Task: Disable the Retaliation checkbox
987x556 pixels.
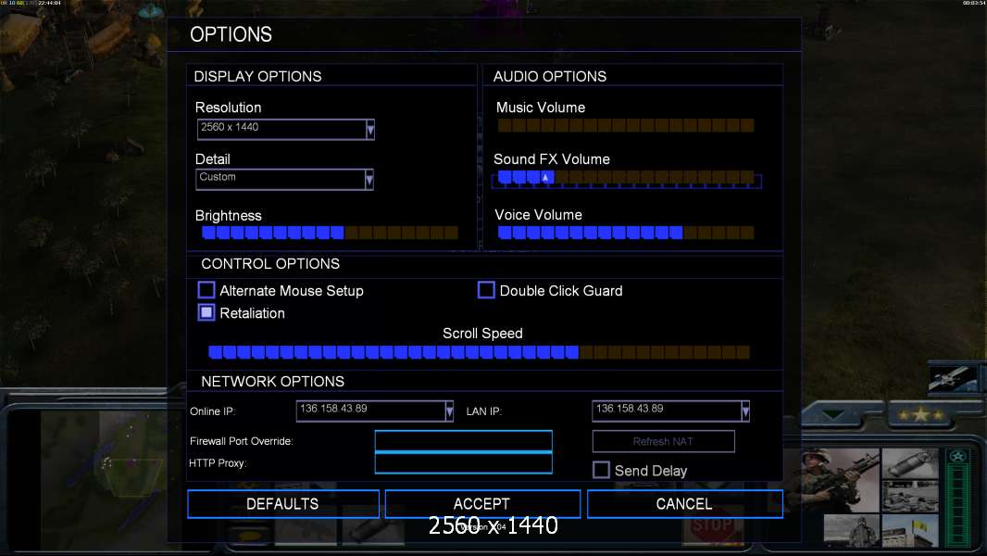Action: (x=206, y=312)
